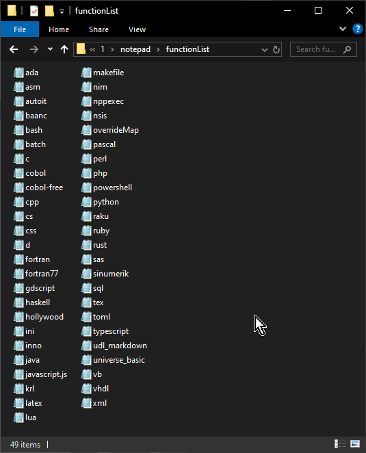This screenshot has height=453, width=366.
Task: Switch to the Home ribbon tab
Action: click(59, 29)
